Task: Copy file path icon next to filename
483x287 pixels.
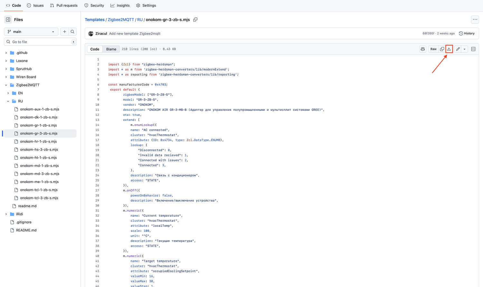Action: (195, 20)
